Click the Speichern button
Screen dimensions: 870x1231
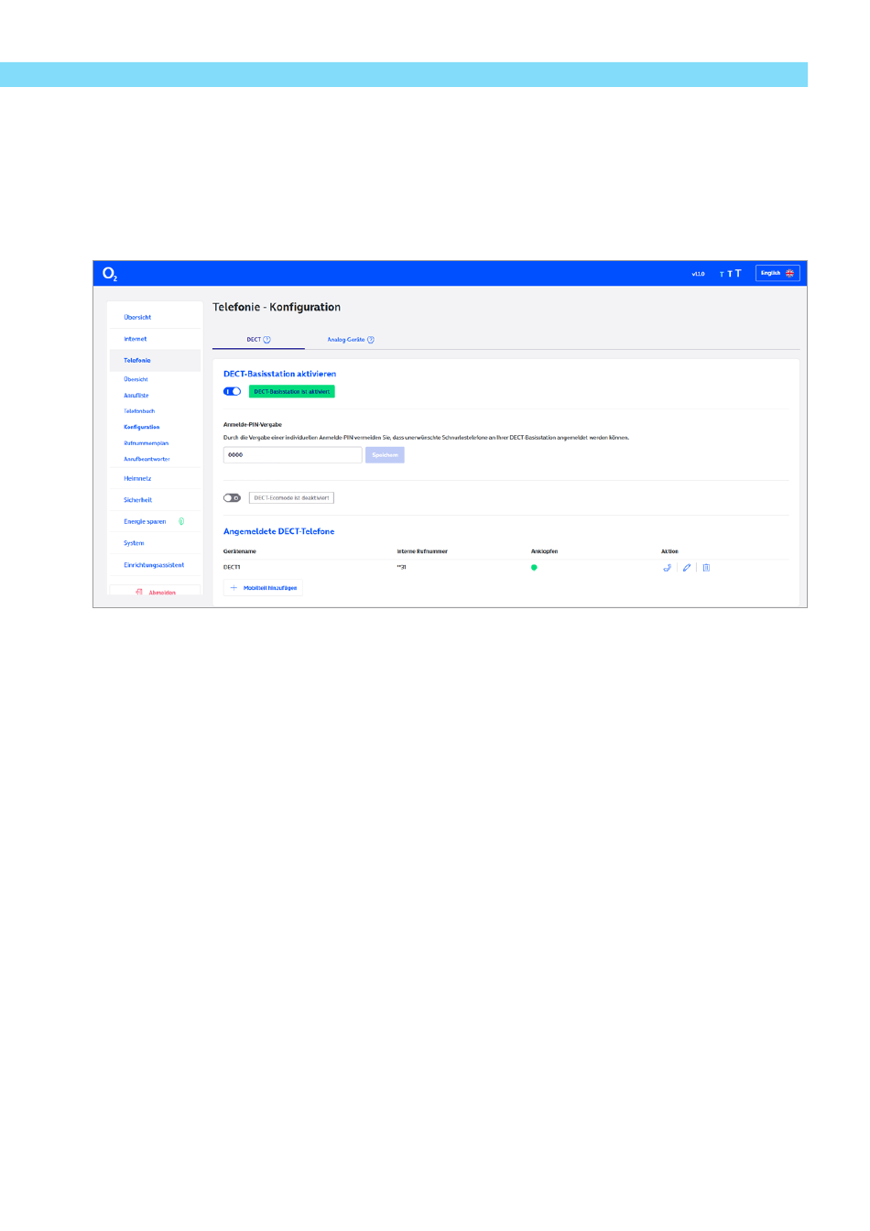[x=385, y=455]
